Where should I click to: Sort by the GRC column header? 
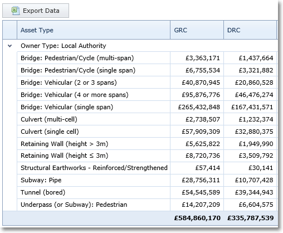pyautogui.click(x=197, y=30)
